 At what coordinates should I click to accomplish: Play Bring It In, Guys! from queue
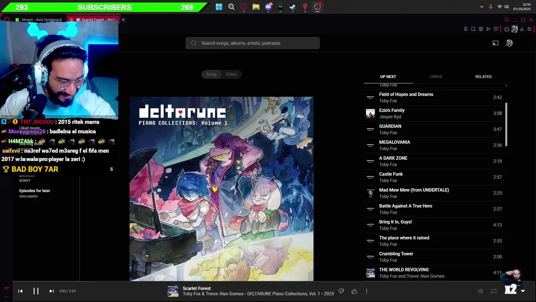[434, 225]
